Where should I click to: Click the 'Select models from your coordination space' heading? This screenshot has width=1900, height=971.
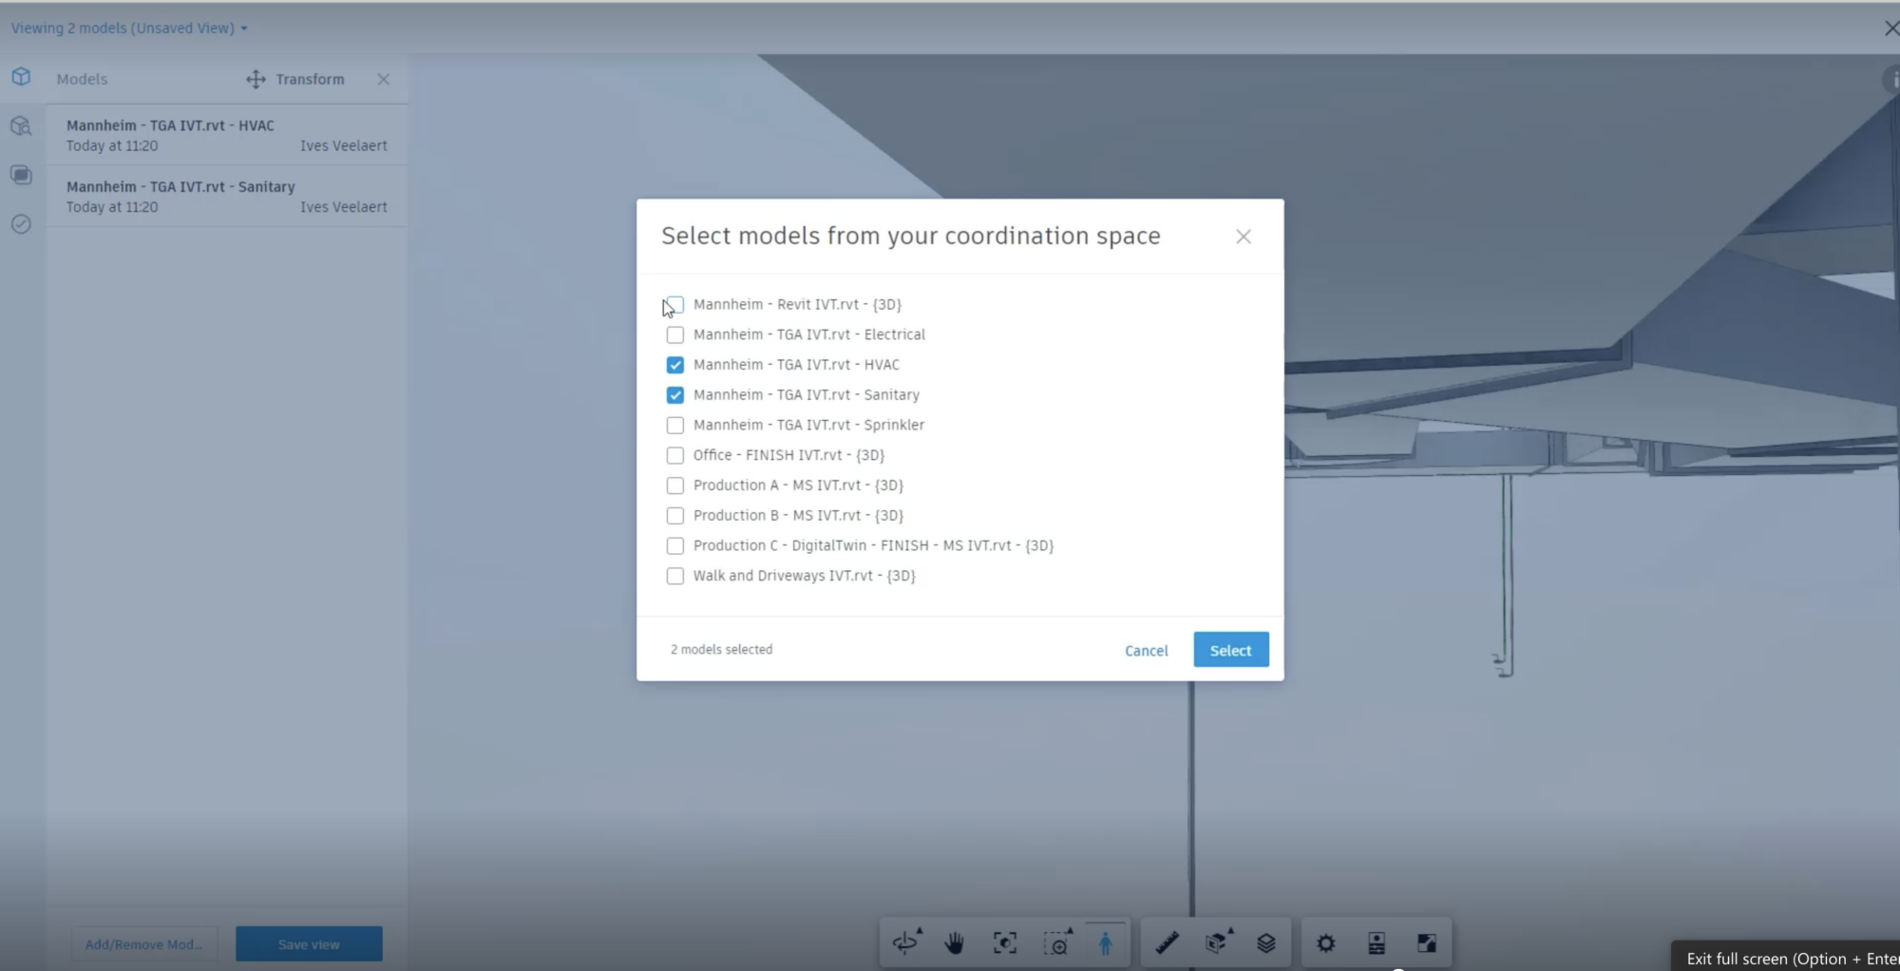[x=911, y=236]
